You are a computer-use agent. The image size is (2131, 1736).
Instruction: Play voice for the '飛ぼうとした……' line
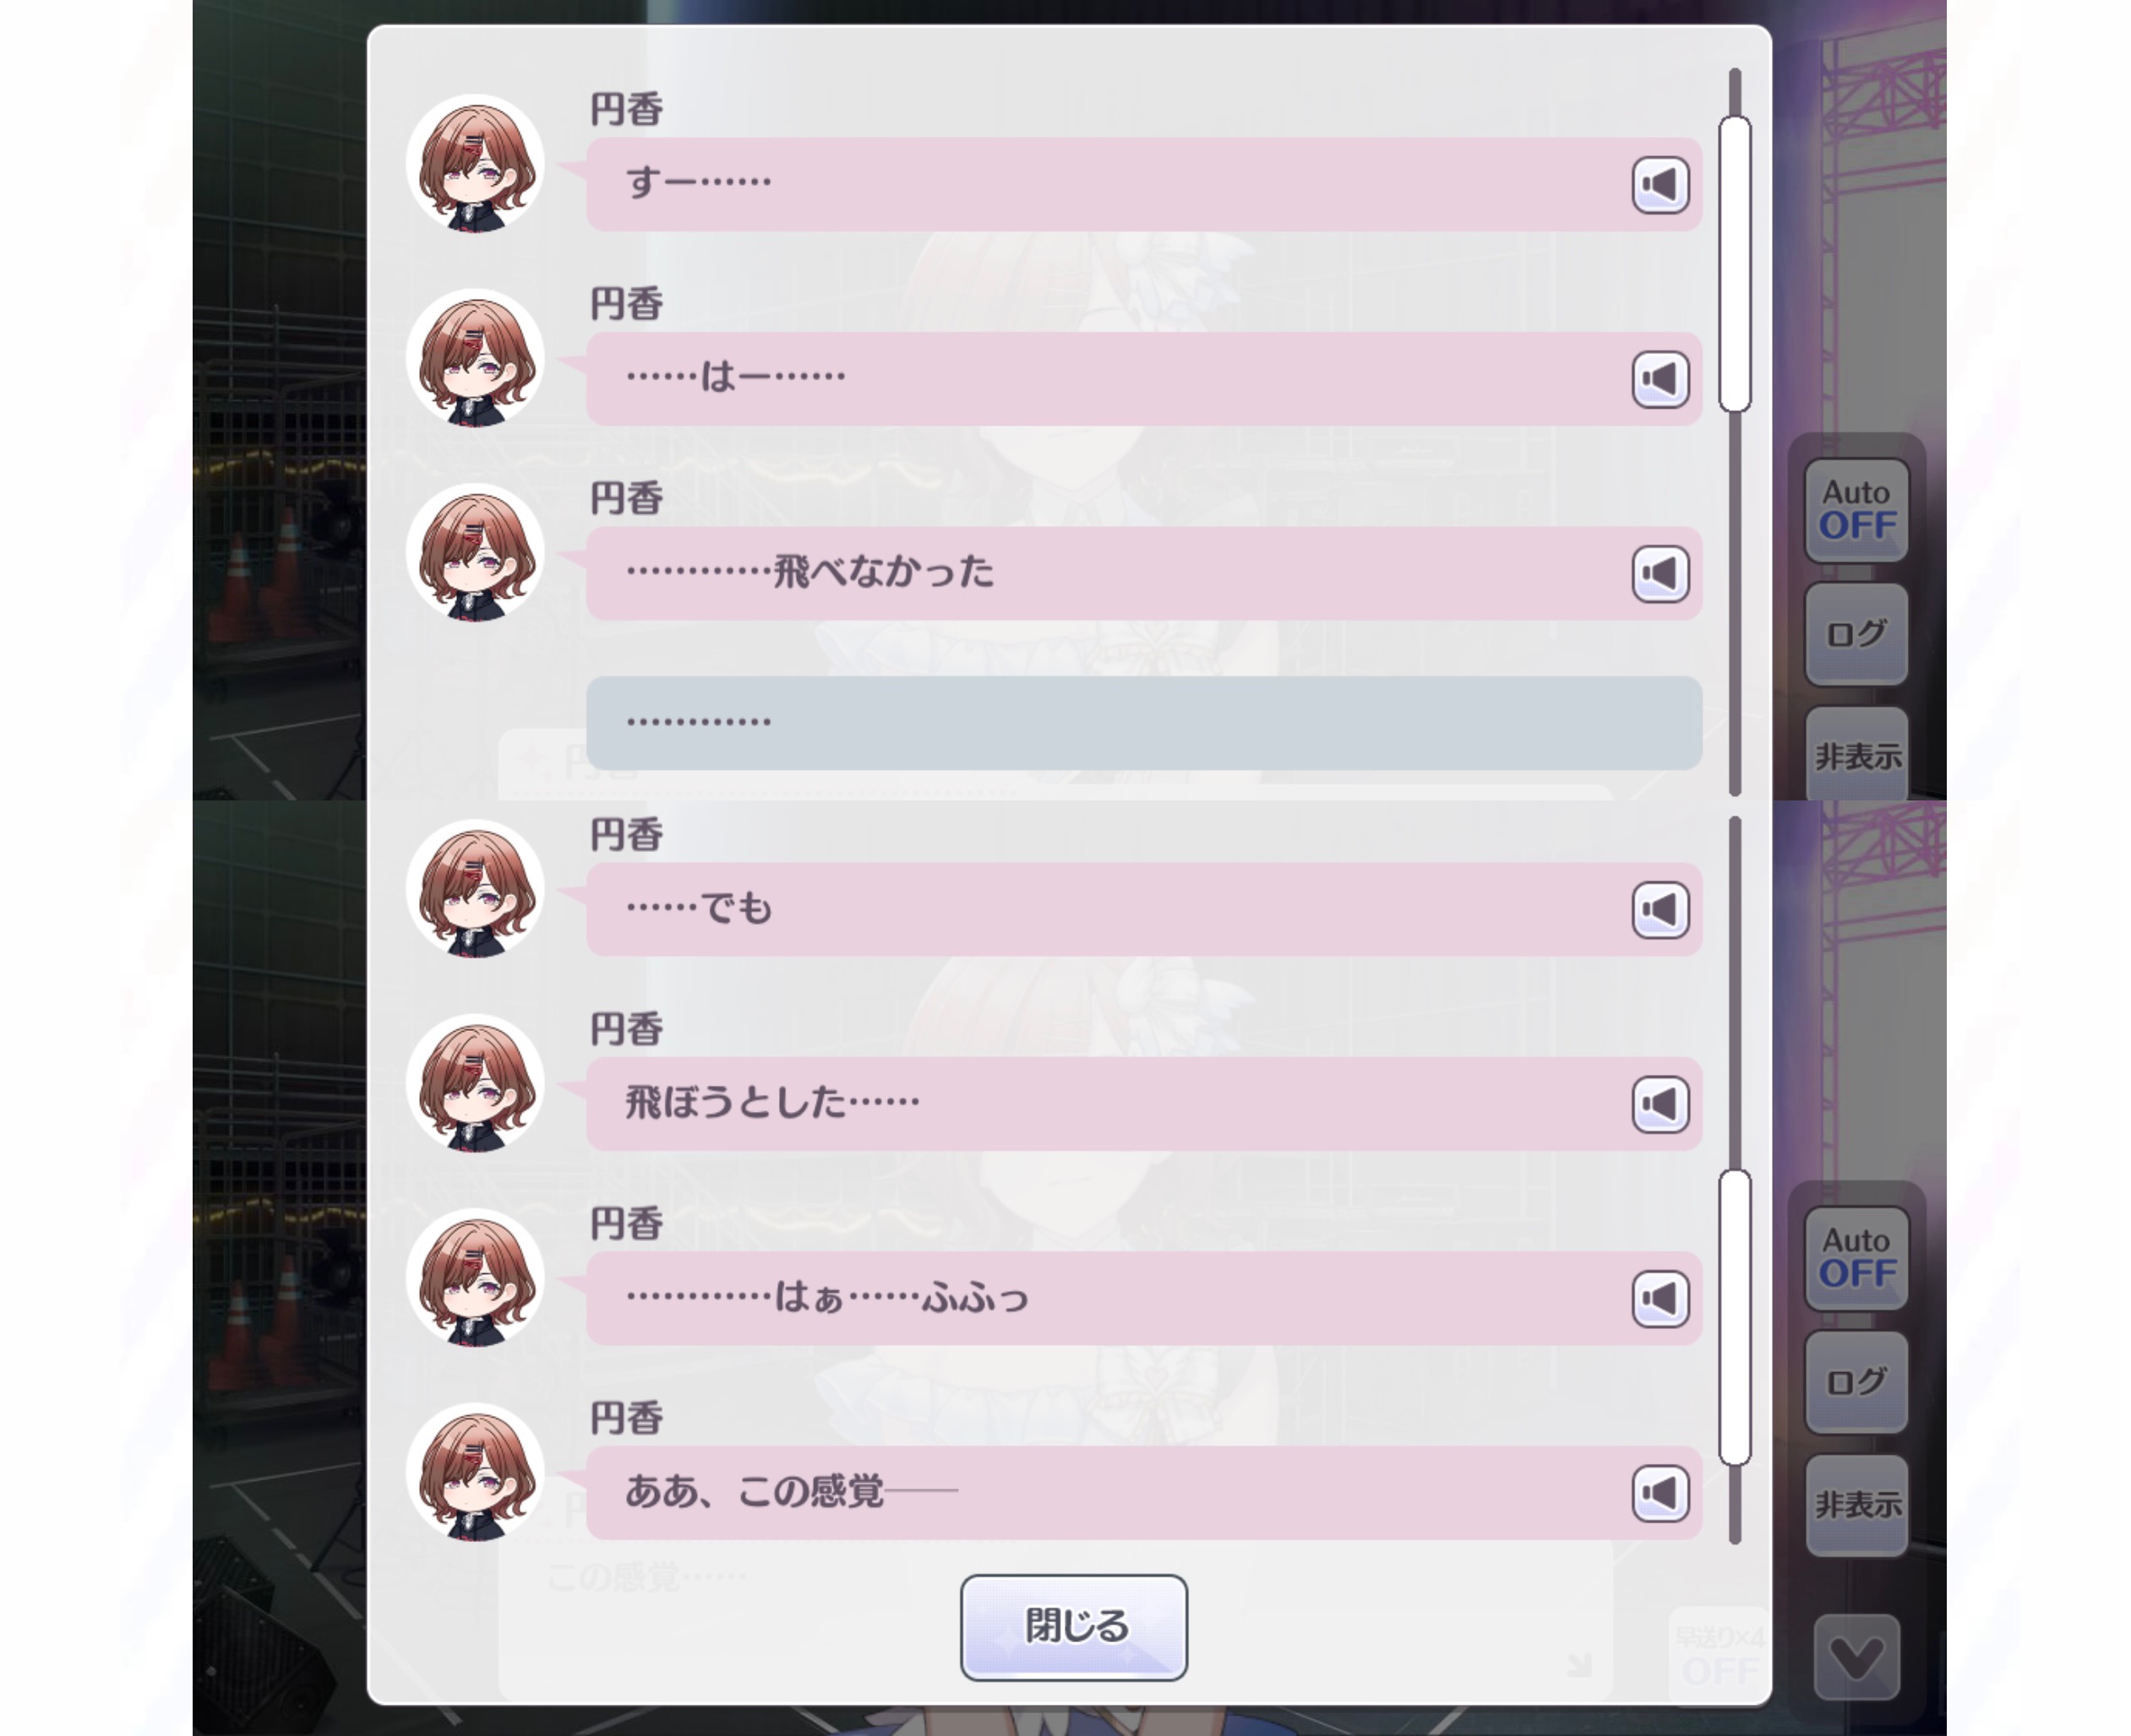click(x=1661, y=1104)
